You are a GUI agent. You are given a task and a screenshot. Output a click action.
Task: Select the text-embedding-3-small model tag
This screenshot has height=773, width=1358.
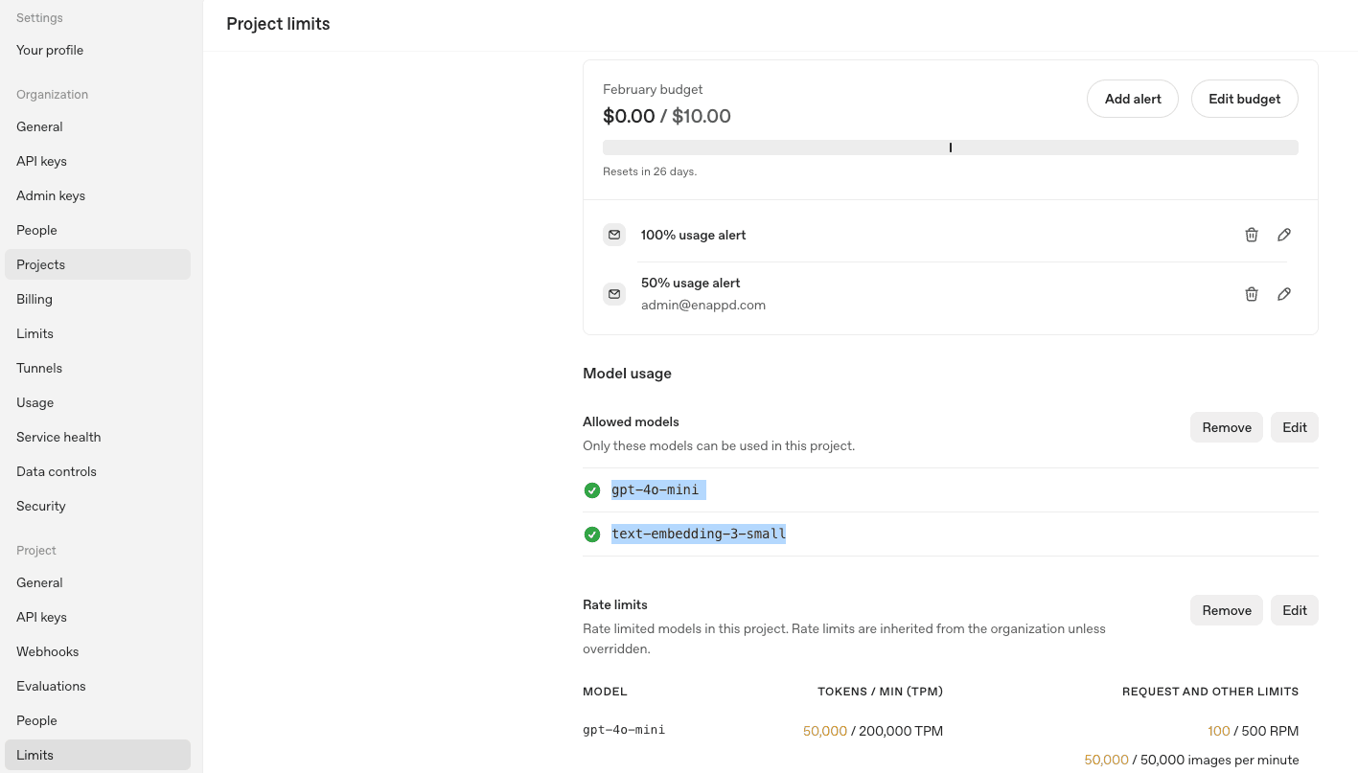click(698, 534)
